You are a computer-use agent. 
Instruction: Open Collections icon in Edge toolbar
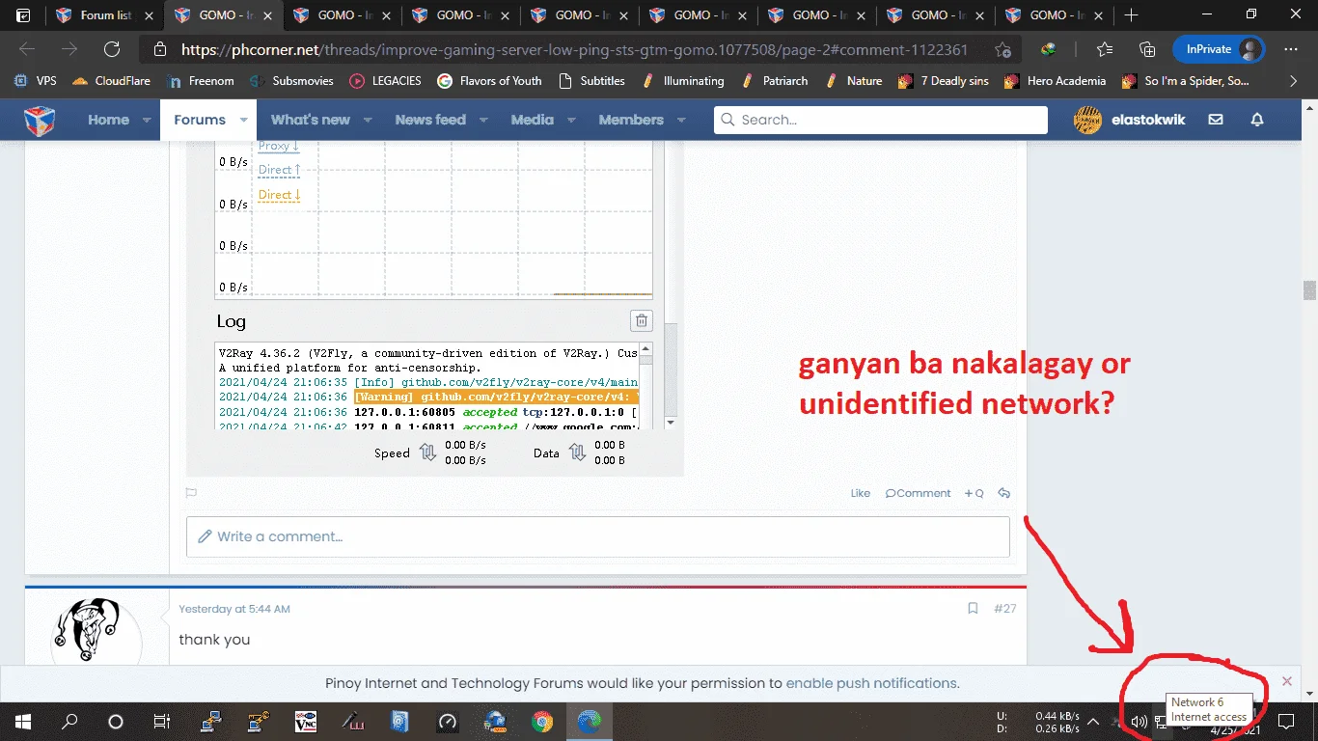pos(1147,49)
